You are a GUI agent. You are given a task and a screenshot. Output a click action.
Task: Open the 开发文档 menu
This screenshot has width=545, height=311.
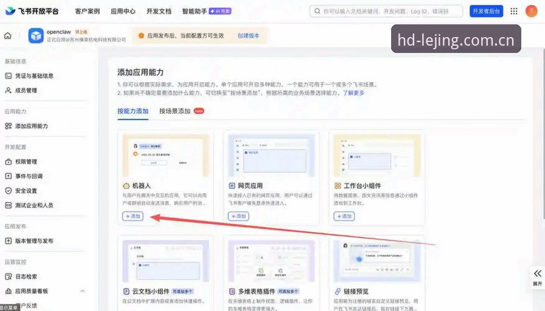[x=159, y=11]
